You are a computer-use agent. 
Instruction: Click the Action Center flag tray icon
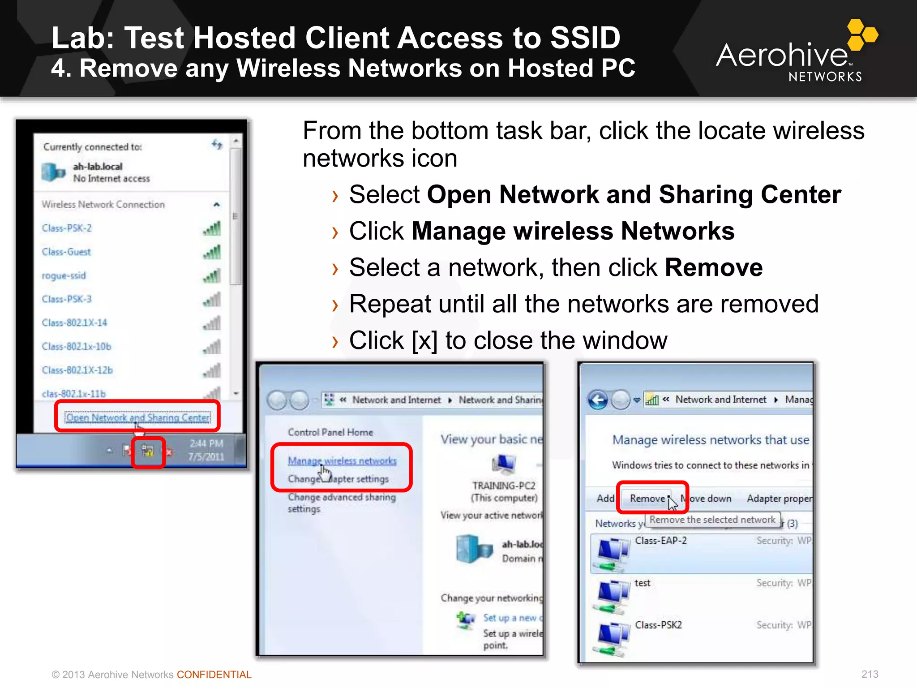point(127,450)
